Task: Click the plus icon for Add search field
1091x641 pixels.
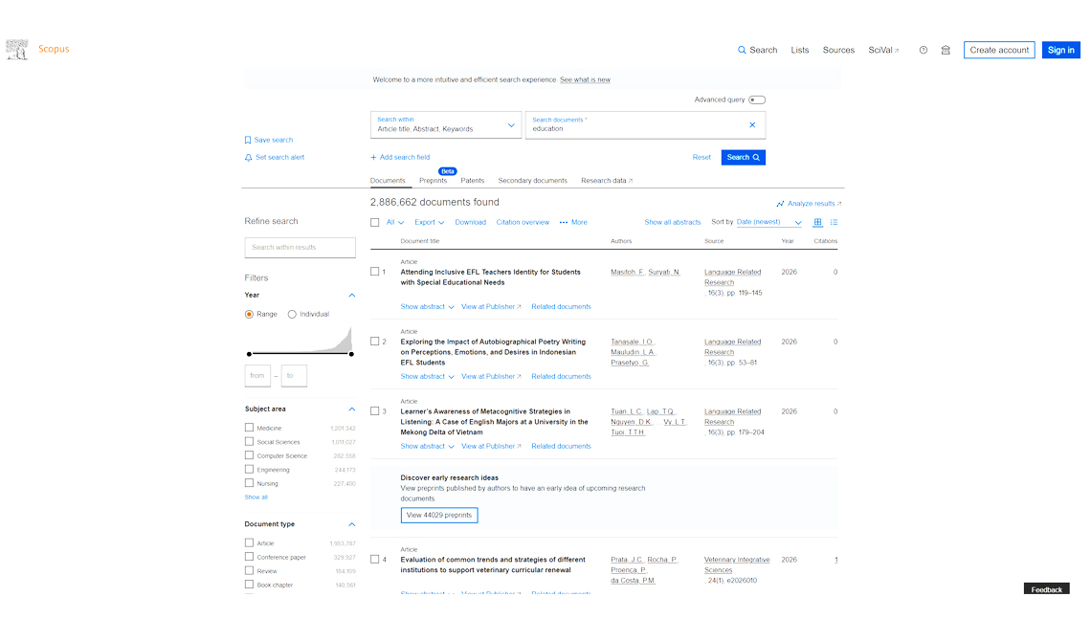Action: 373,157
